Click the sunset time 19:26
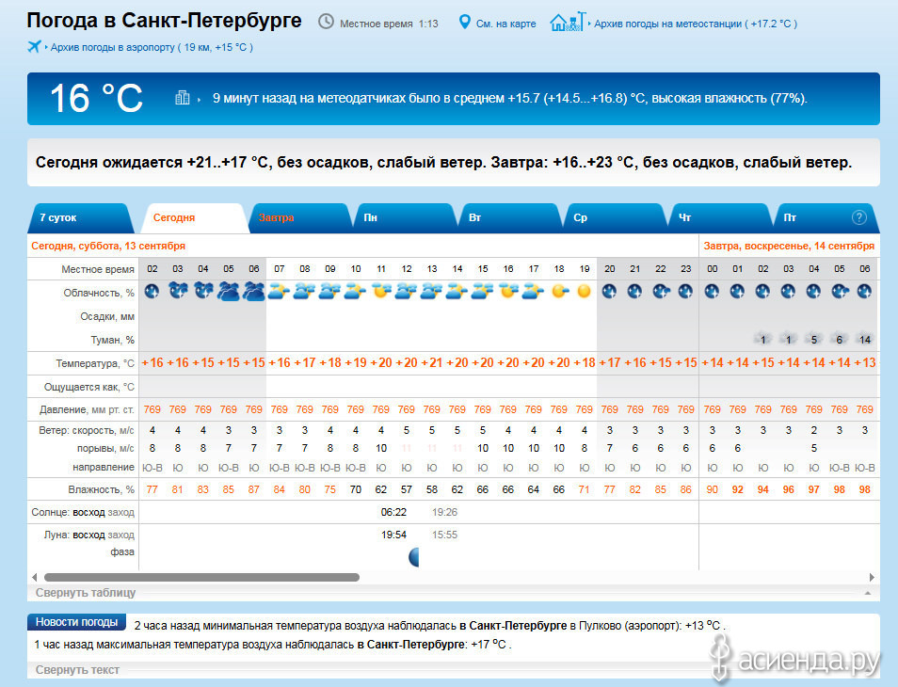 [444, 512]
